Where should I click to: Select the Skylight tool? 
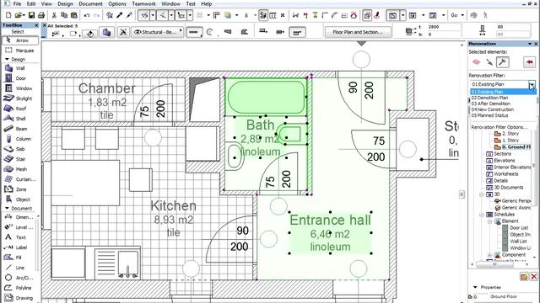[x=20, y=98]
